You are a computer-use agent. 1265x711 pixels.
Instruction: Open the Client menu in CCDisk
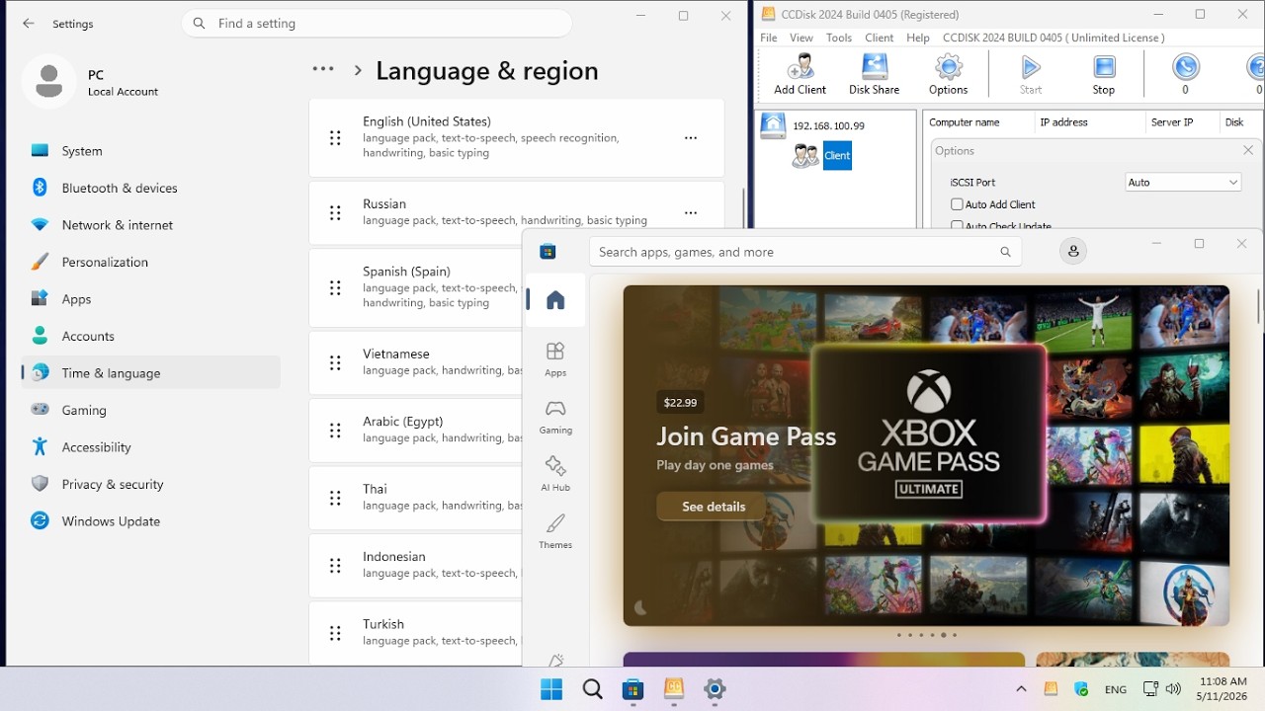point(880,38)
